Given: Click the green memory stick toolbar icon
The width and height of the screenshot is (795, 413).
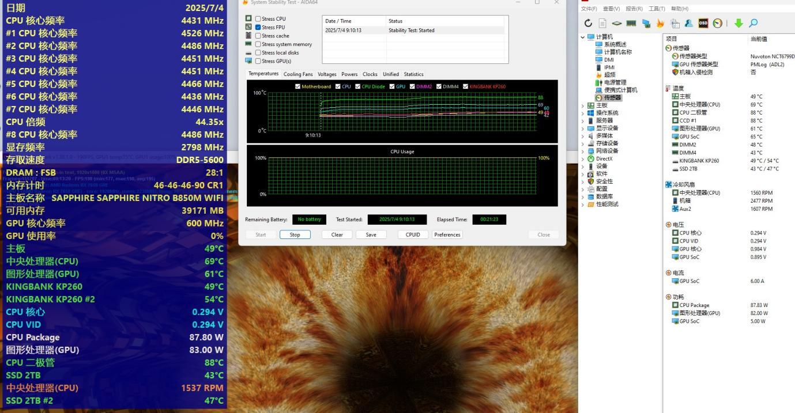Looking at the screenshot, I should 631,24.
